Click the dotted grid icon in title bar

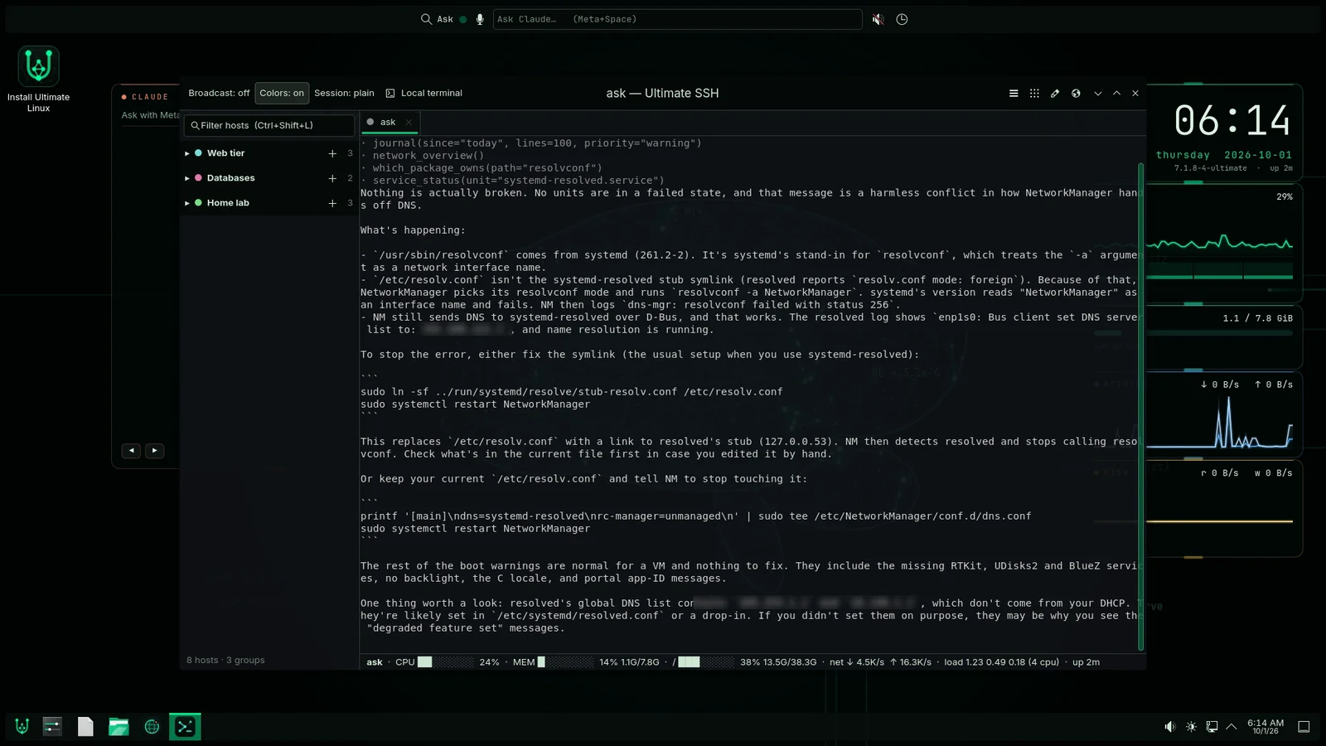click(1034, 94)
